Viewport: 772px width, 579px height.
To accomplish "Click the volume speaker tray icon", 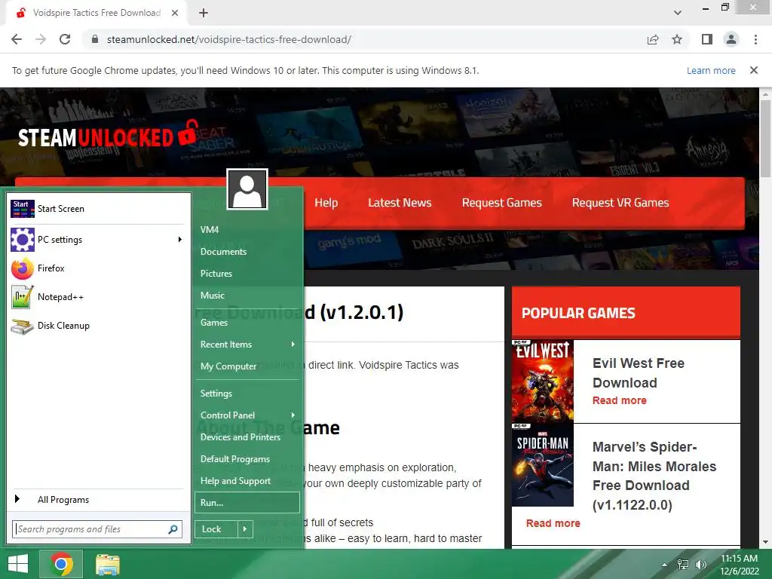I will (x=700, y=564).
